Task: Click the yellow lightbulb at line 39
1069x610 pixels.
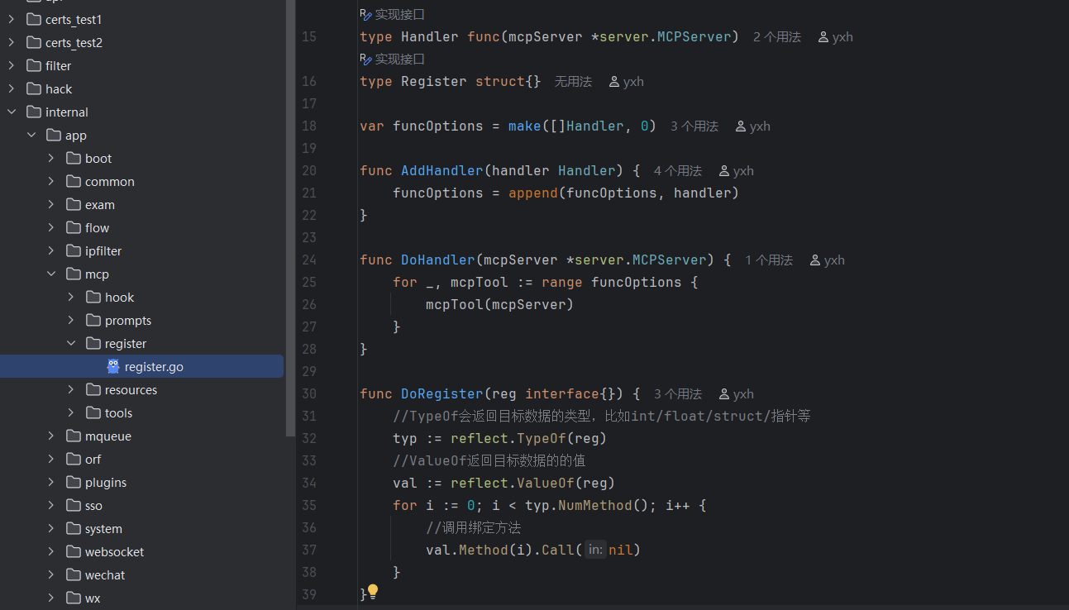Action: [373, 592]
